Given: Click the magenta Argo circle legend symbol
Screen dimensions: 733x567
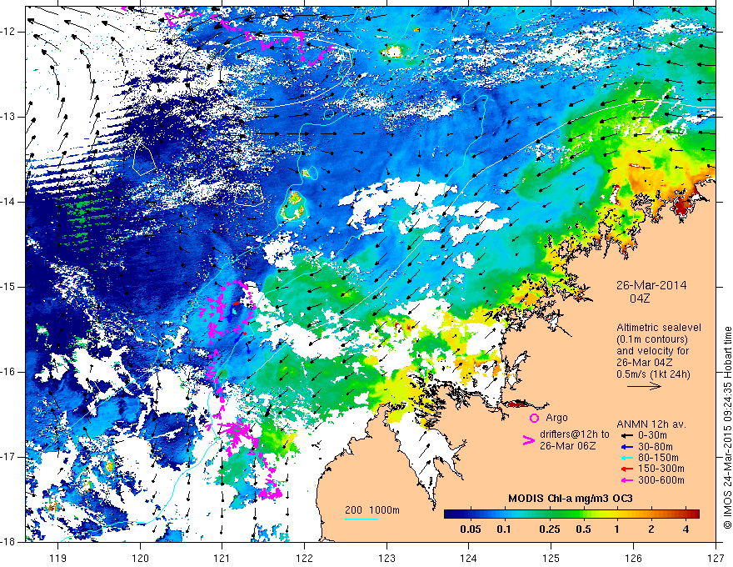Looking at the screenshot, I should coord(534,418).
